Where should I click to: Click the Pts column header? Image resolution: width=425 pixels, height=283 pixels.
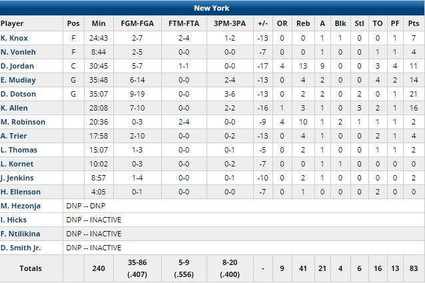[414, 23]
